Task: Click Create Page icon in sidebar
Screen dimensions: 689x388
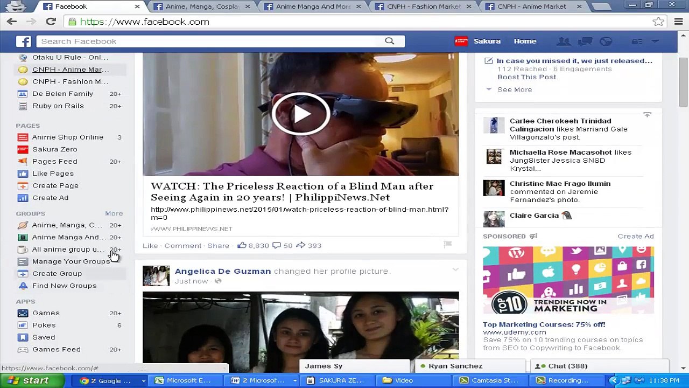Action: (23, 185)
